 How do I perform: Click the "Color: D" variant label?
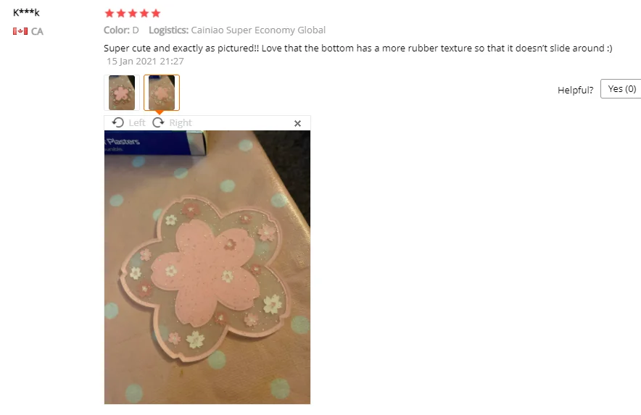[121, 30]
